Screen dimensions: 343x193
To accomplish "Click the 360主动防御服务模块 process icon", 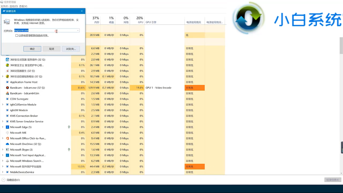I will (x=8, y=76).
